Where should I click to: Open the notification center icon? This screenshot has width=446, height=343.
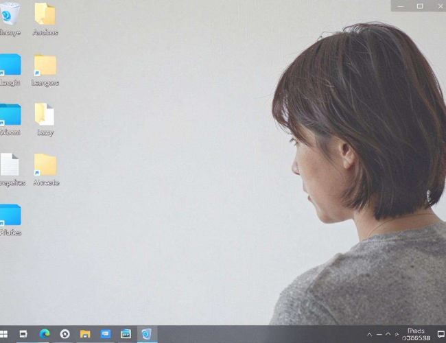click(441, 334)
